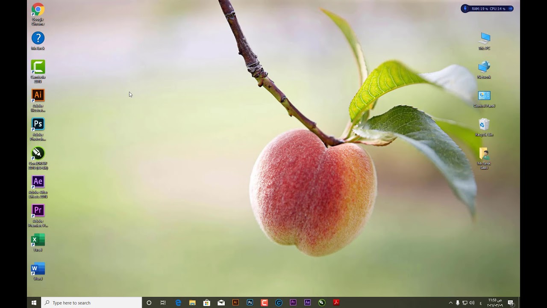Expand the hidden system tray icons
The width and height of the screenshot is (547, 308).
point(450,302)
